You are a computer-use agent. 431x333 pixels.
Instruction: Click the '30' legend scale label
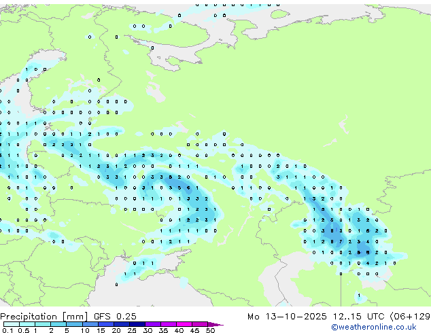[148, 330]
